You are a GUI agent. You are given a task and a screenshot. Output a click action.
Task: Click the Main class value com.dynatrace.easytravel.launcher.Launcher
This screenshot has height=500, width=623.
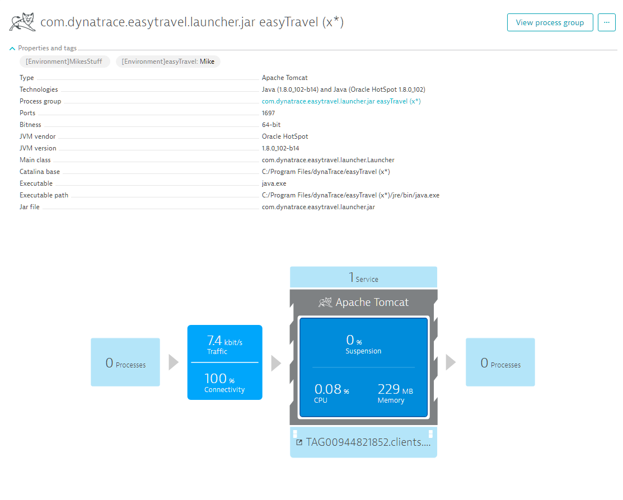328,160
